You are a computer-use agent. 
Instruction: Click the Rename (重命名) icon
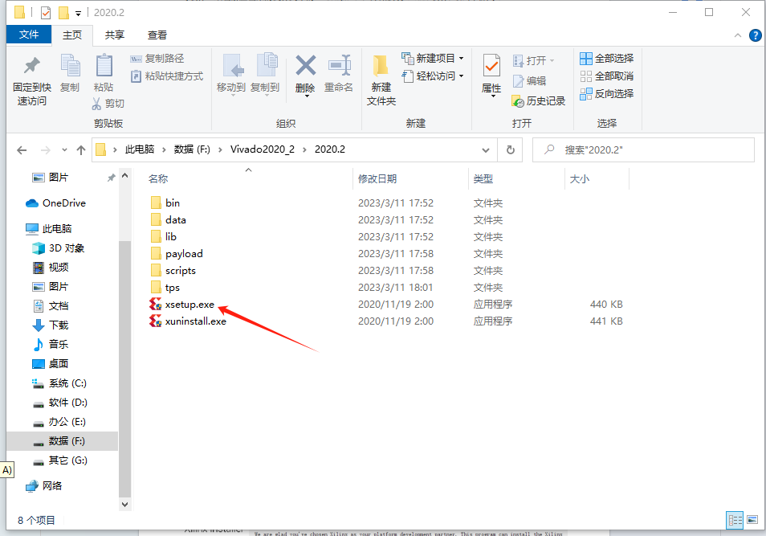(339, 65)
